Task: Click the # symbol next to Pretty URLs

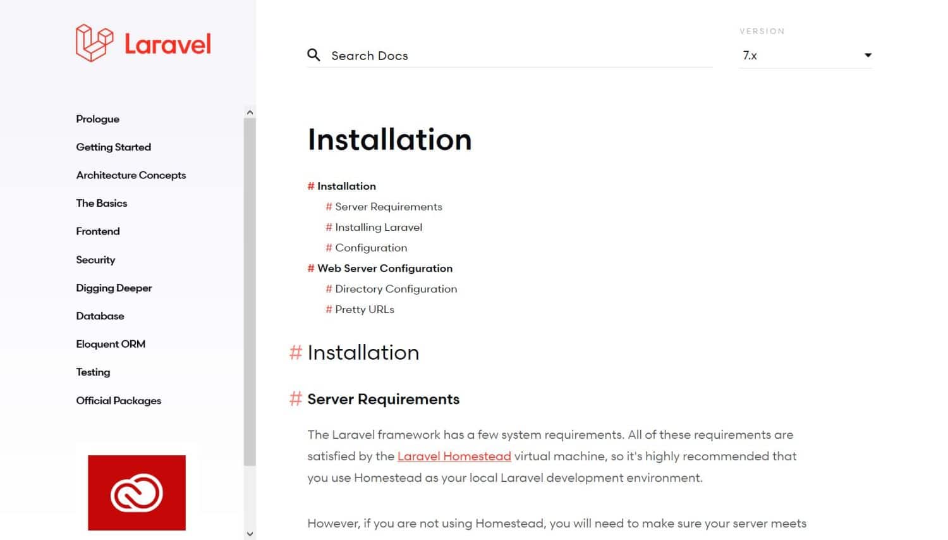Action: pos(329,309)
